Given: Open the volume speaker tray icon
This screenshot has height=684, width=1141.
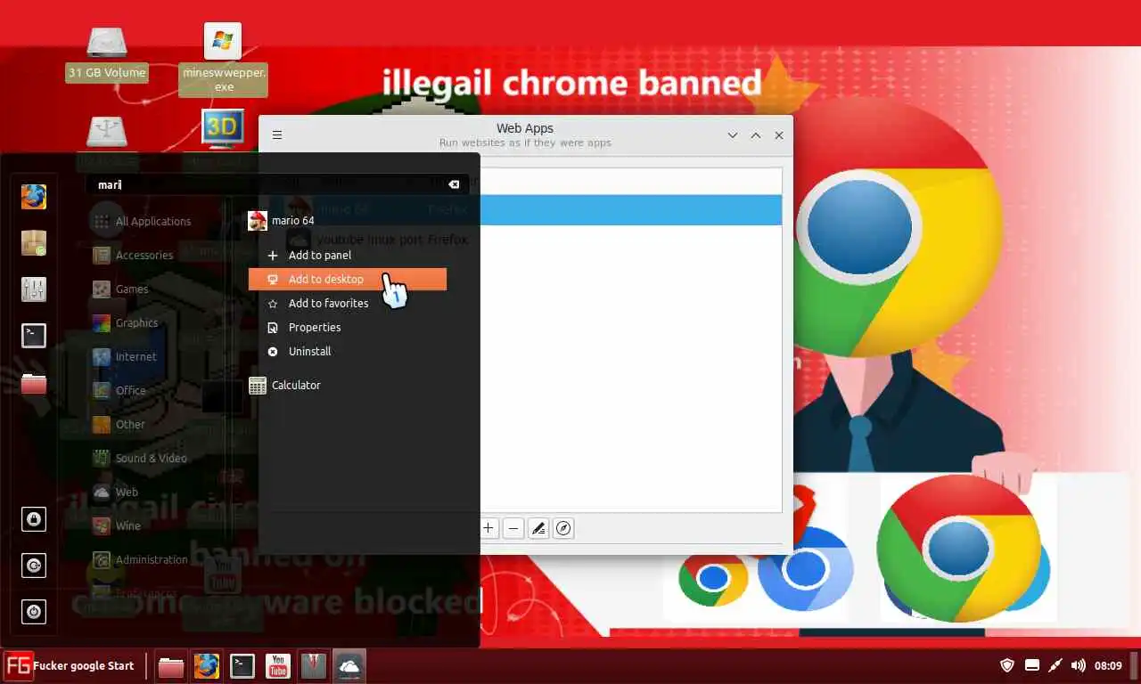Looking at the screenshot, I should 1079,665.
